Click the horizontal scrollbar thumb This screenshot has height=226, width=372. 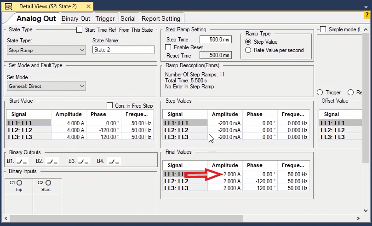coord(126,218)
